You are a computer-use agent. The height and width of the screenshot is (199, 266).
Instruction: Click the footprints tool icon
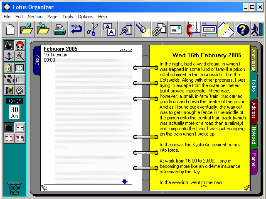pyautogui.click(x=9, y=79)
